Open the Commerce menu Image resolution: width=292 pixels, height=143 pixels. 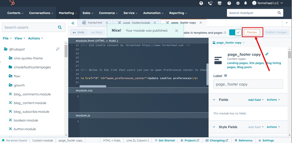coord(108,13)
